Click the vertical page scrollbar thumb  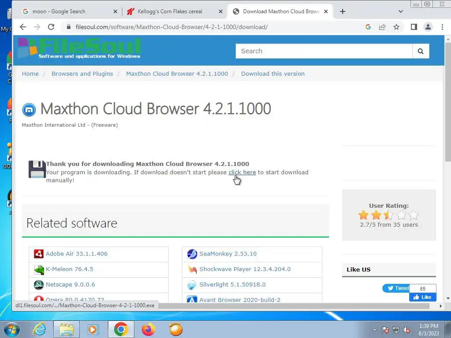(x=448, y=102)
